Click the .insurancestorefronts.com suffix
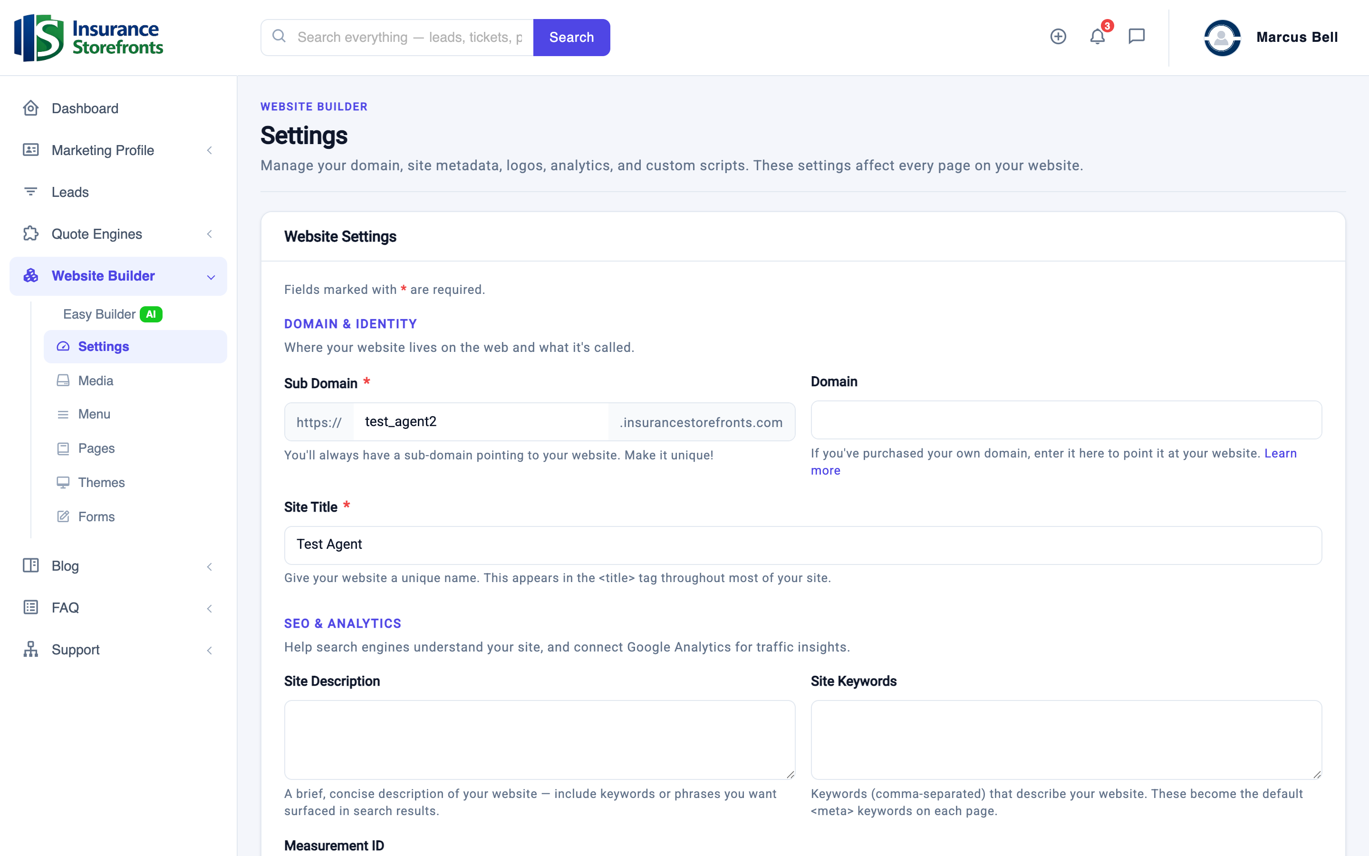 point(702,422)
